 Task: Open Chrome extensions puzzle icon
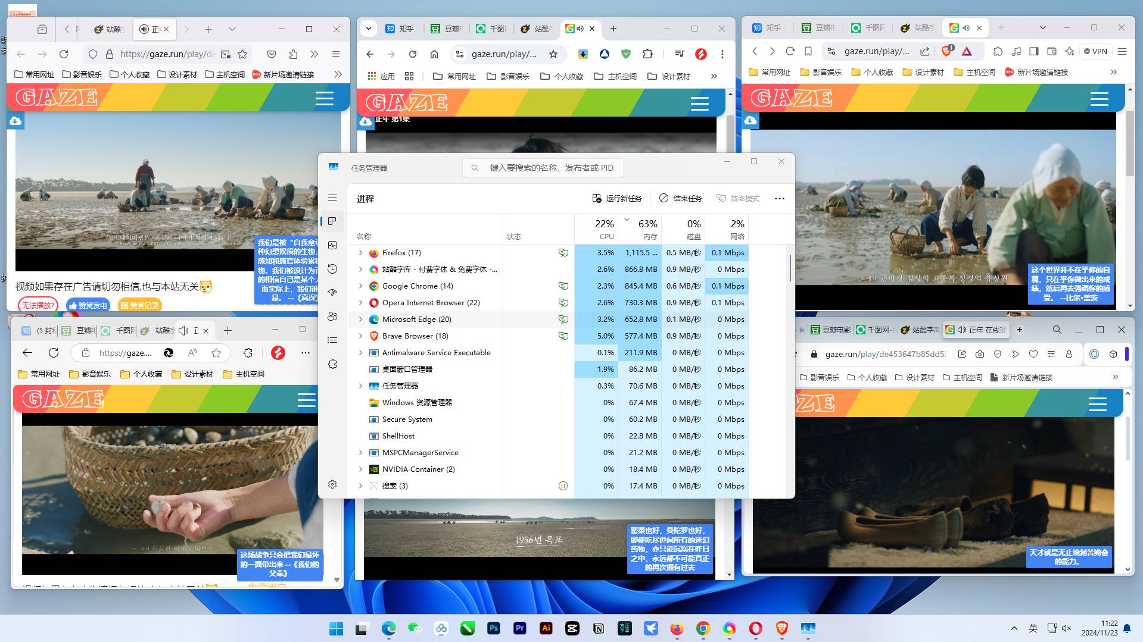tap(647, 54)
